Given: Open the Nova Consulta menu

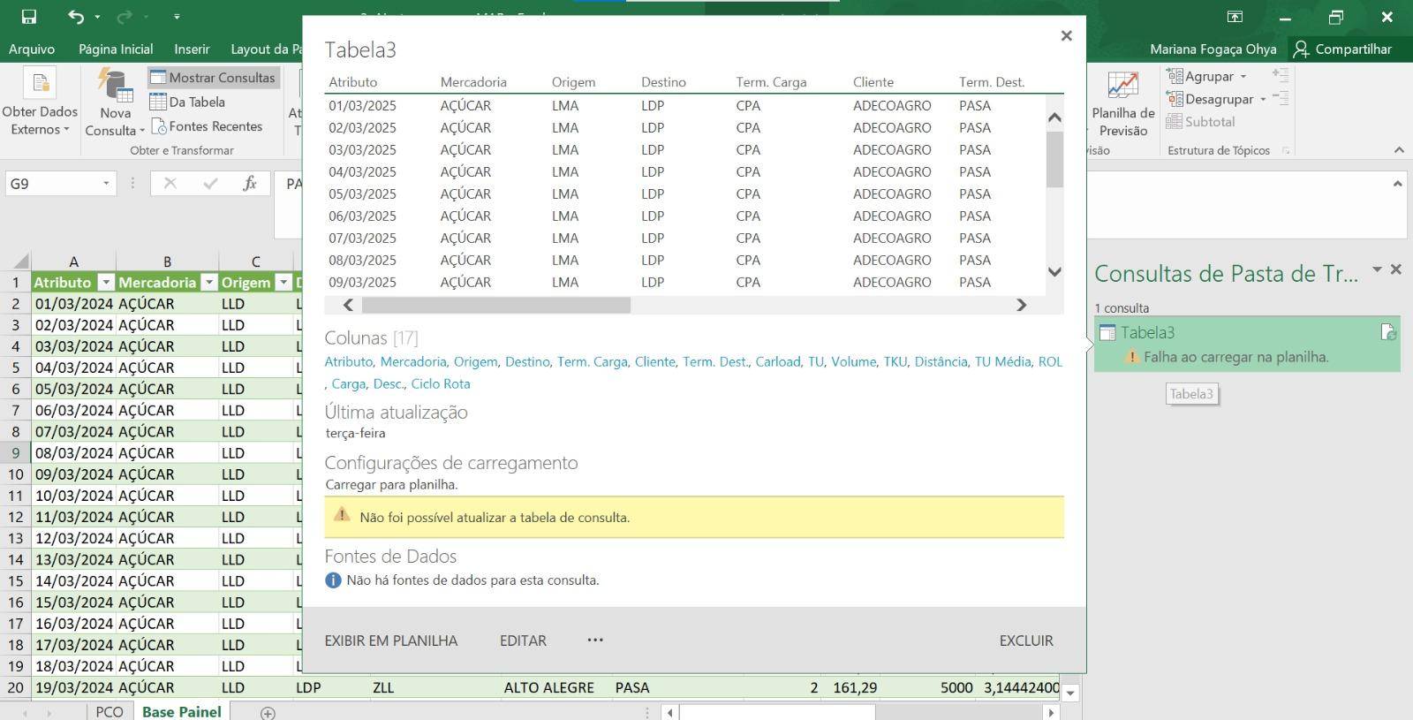Looking at the screenshot, I should (x=115, y=102).
